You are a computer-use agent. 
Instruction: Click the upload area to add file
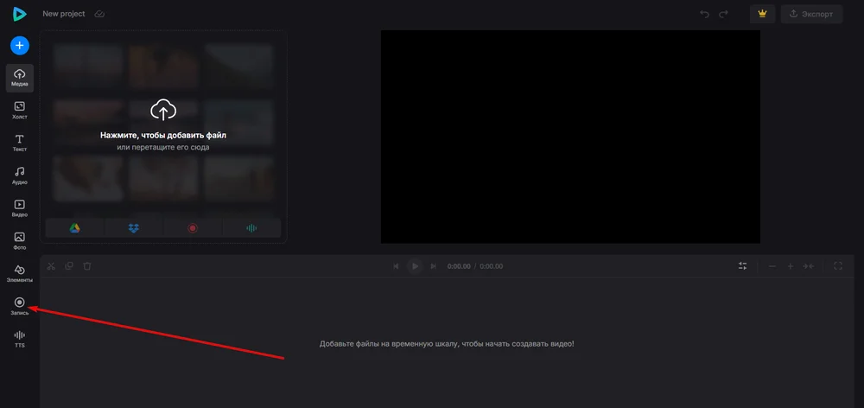[x=163, y=121]
